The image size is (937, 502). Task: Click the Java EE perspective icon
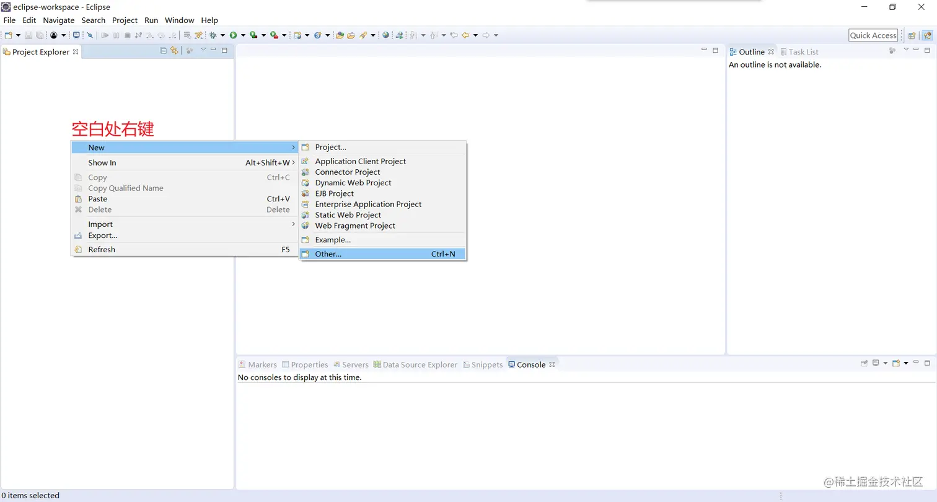tap(927, 35)
